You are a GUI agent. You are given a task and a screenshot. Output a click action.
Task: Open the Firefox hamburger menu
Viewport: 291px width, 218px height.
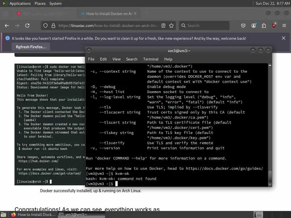tap(284, 26)
